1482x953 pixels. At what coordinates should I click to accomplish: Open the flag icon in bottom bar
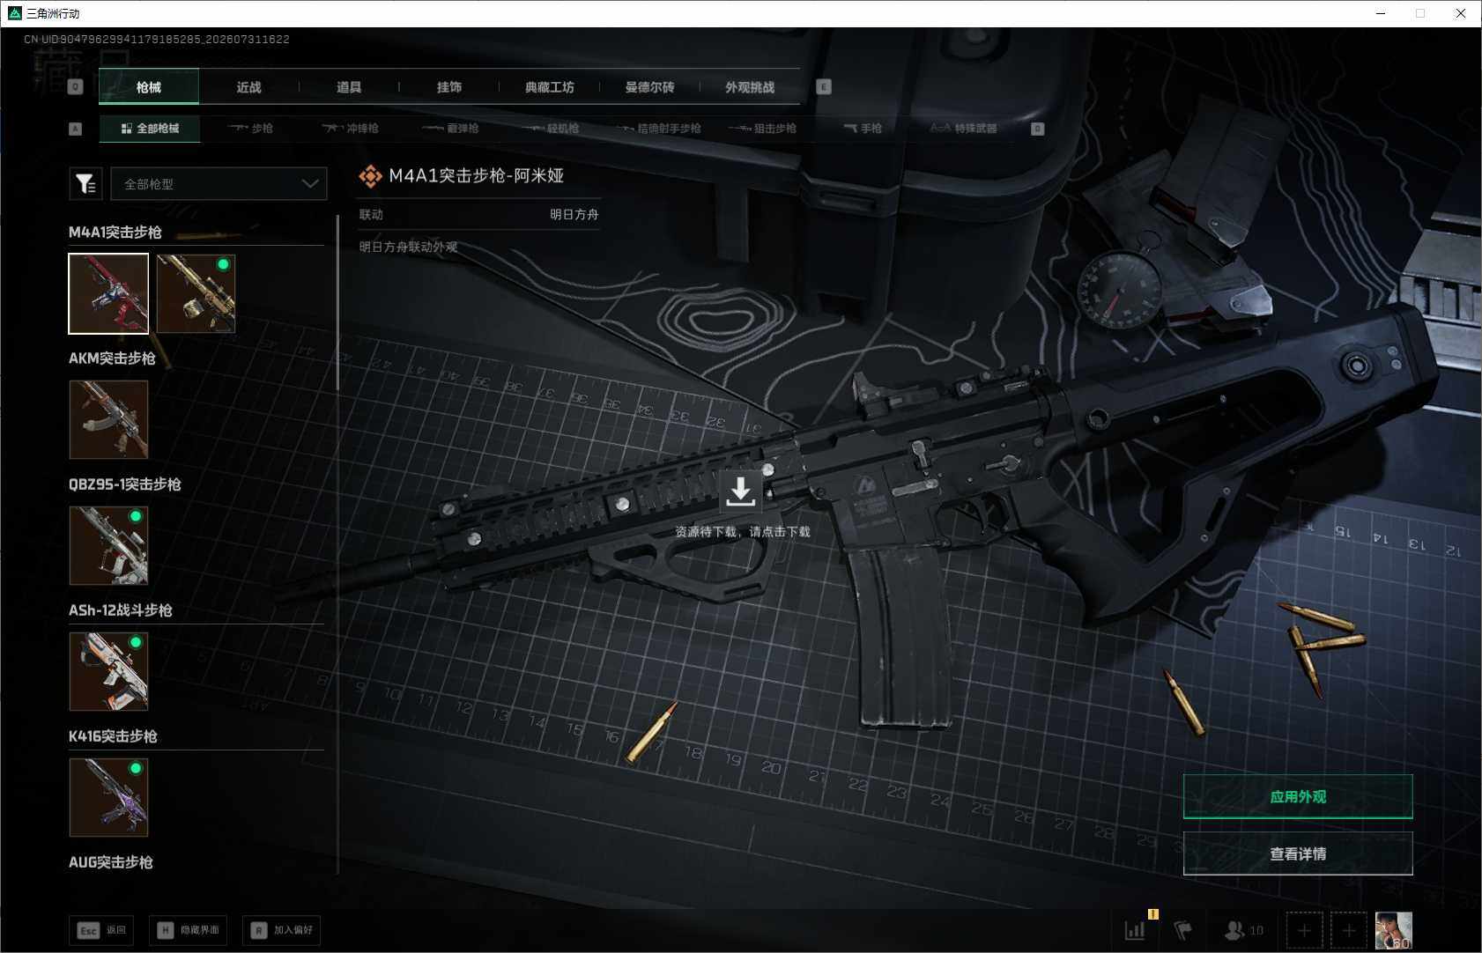coord(1182,929)
